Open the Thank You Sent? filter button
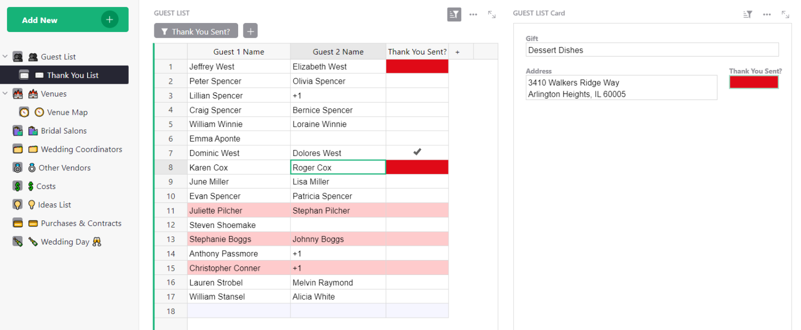 point(196,31)
